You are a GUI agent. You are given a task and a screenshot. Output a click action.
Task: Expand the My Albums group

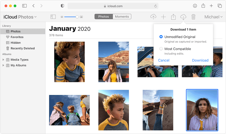pyautogui.click(x=3, y=65)
